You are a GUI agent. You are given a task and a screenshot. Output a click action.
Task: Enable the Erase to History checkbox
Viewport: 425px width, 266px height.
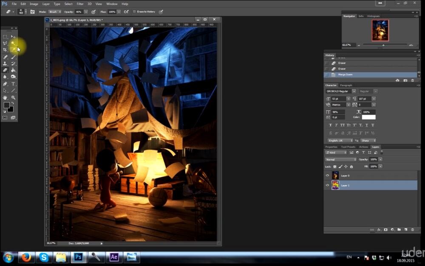click(x=134, y=11)
